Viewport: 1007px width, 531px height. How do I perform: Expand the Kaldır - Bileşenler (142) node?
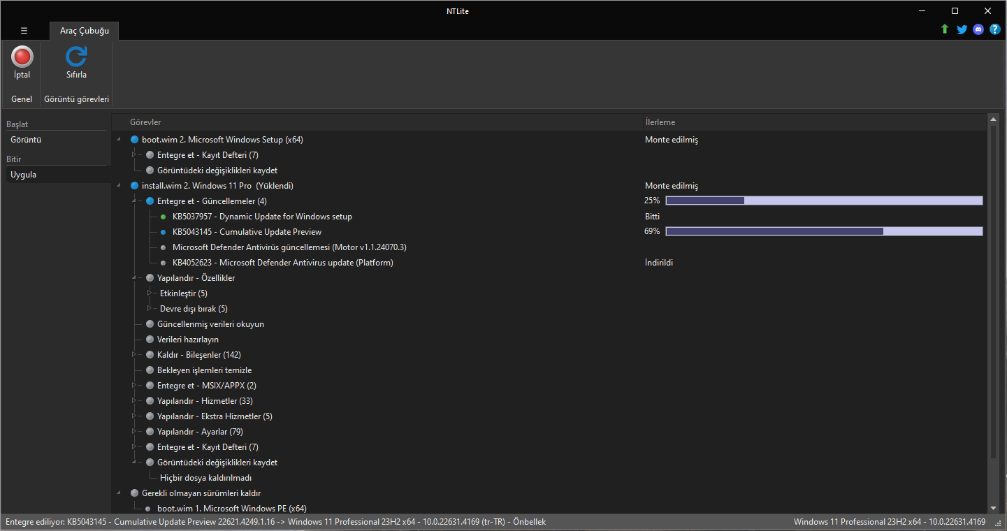pos(135,355)
